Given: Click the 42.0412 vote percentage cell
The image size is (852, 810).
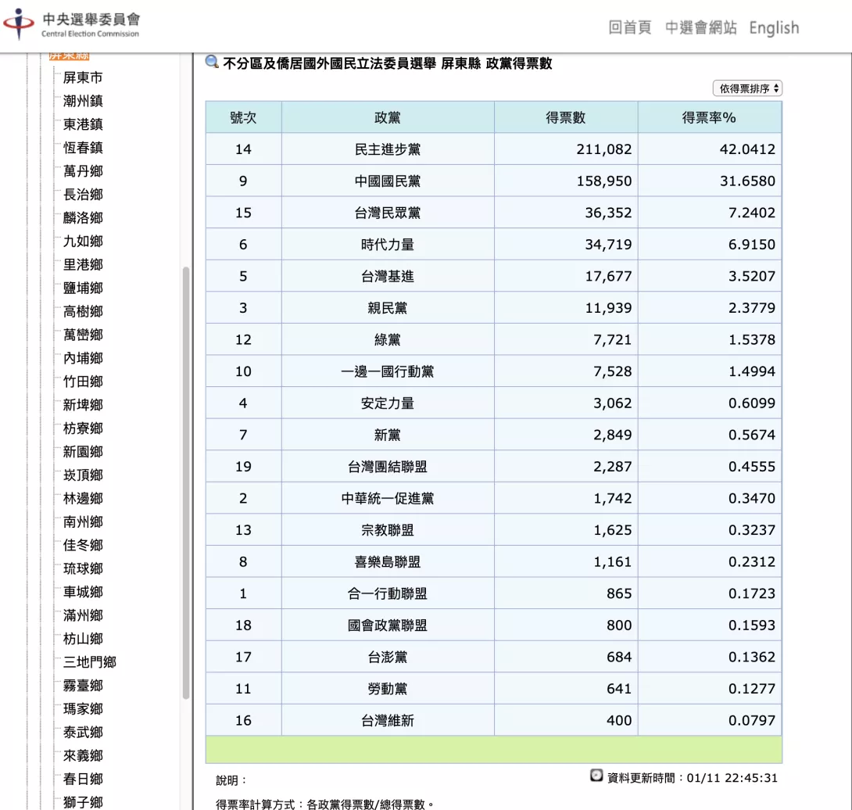Looking at the screenshot, I should tap(709, 149).
